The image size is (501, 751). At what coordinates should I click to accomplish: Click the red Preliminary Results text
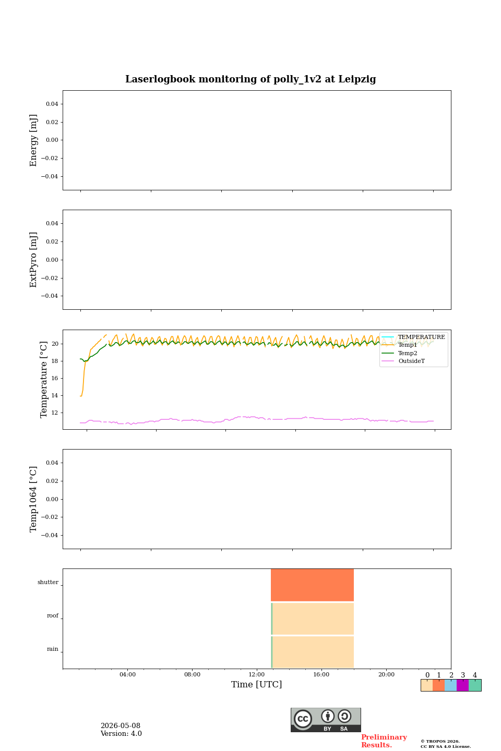tap(384, 741)
